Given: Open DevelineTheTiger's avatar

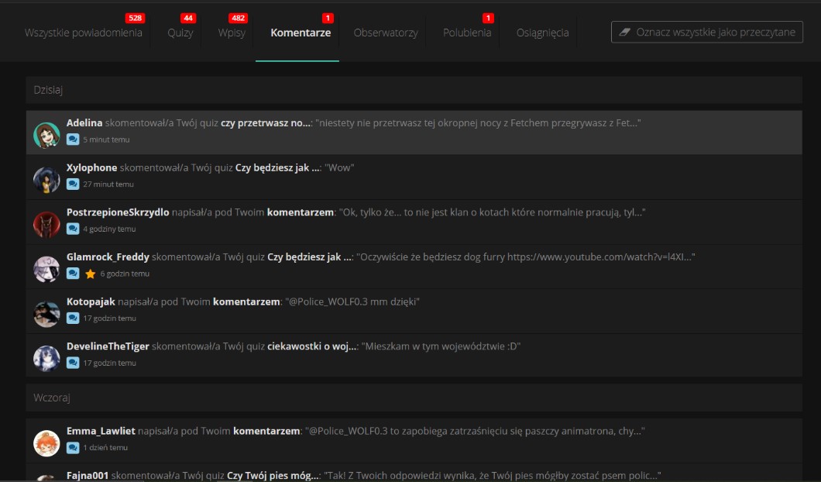Looking at the screenshot, I should [x=46, y=358].
